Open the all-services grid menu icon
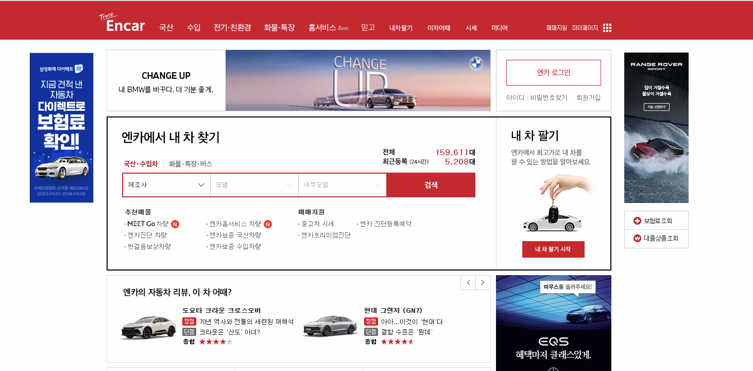753x371 pixels. (x=607, y=27)
